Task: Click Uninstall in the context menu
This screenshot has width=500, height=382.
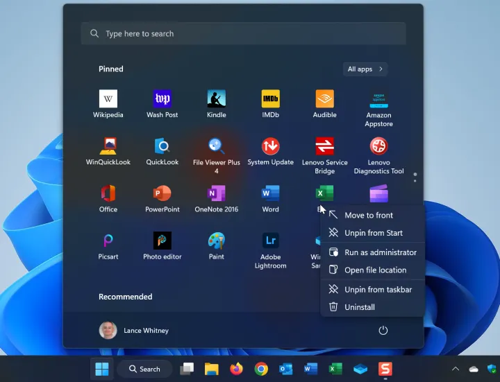Action: pos(359,307)
